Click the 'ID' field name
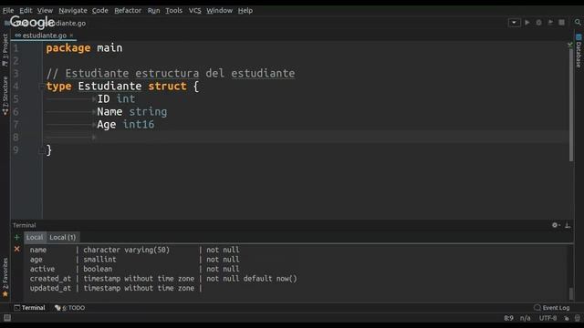 pyautogui.click(x=103, y=99)
